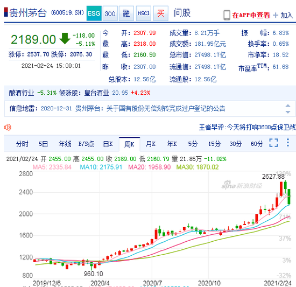
Task: Open the three-dot chart options menu
Action: point(288,143)
